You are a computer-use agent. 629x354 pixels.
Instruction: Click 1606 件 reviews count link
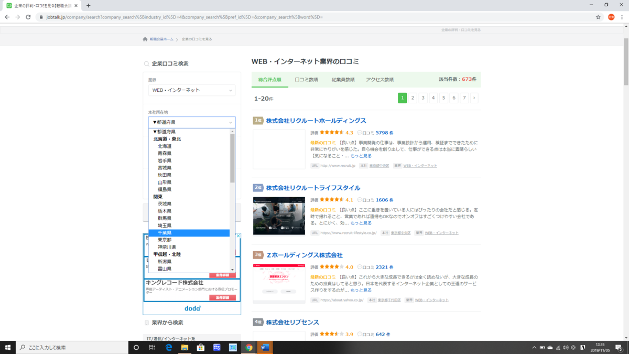tap(384, 200)
